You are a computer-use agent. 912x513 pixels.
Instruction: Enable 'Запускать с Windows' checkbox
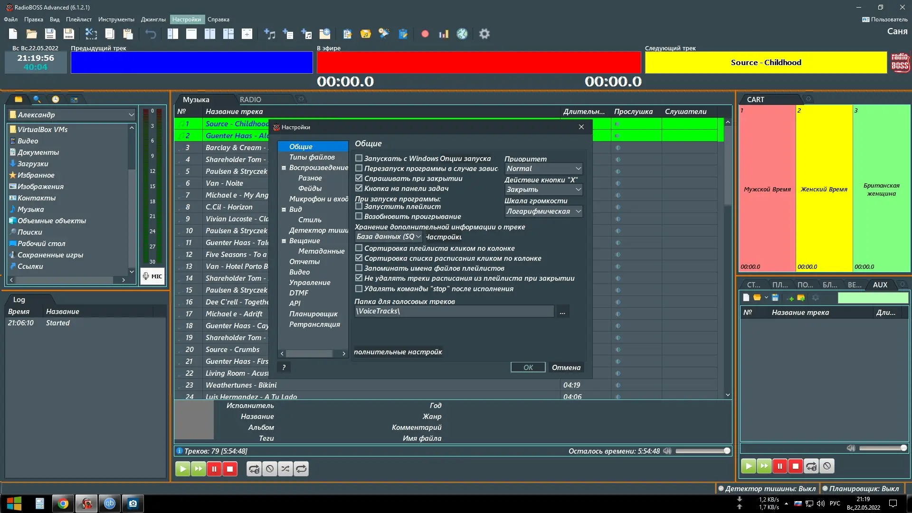(359, 158)
